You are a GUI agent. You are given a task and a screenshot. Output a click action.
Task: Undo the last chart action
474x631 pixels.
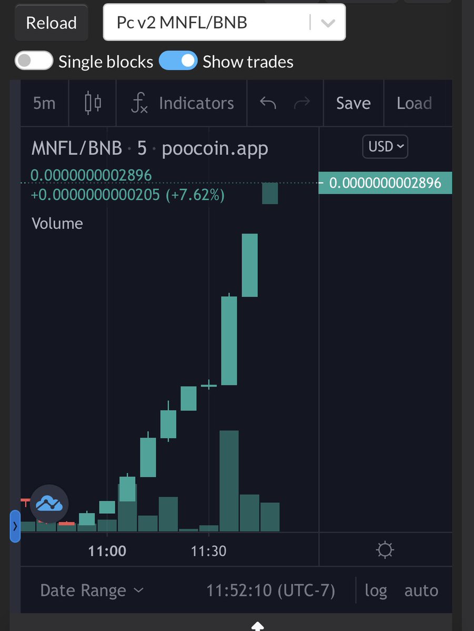tap(268, 103)
